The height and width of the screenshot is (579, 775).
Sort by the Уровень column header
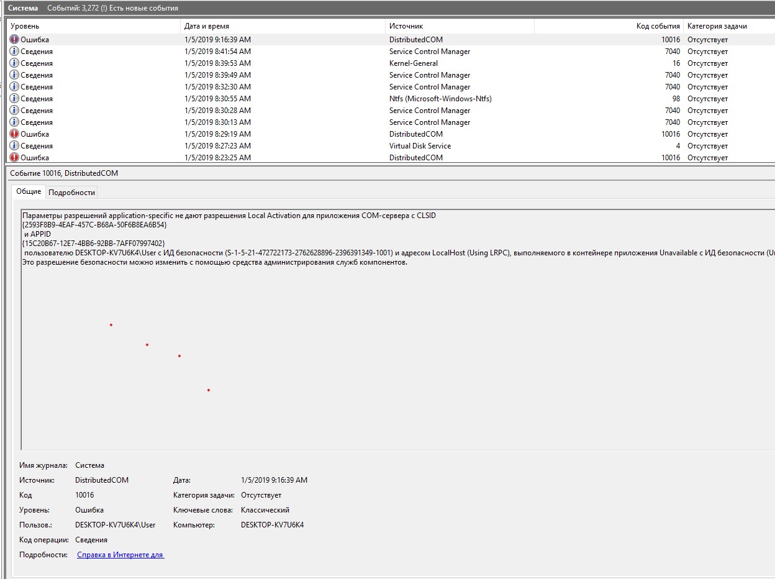93,26
